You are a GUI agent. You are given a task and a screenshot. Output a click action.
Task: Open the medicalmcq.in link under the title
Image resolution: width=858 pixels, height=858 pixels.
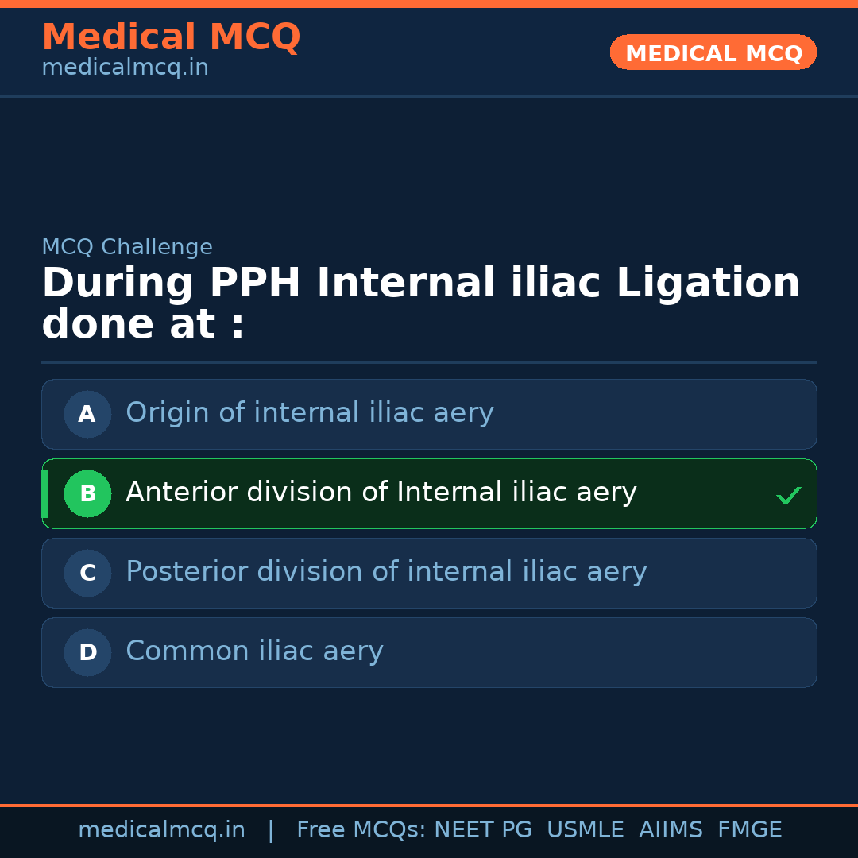click(125, 68)
